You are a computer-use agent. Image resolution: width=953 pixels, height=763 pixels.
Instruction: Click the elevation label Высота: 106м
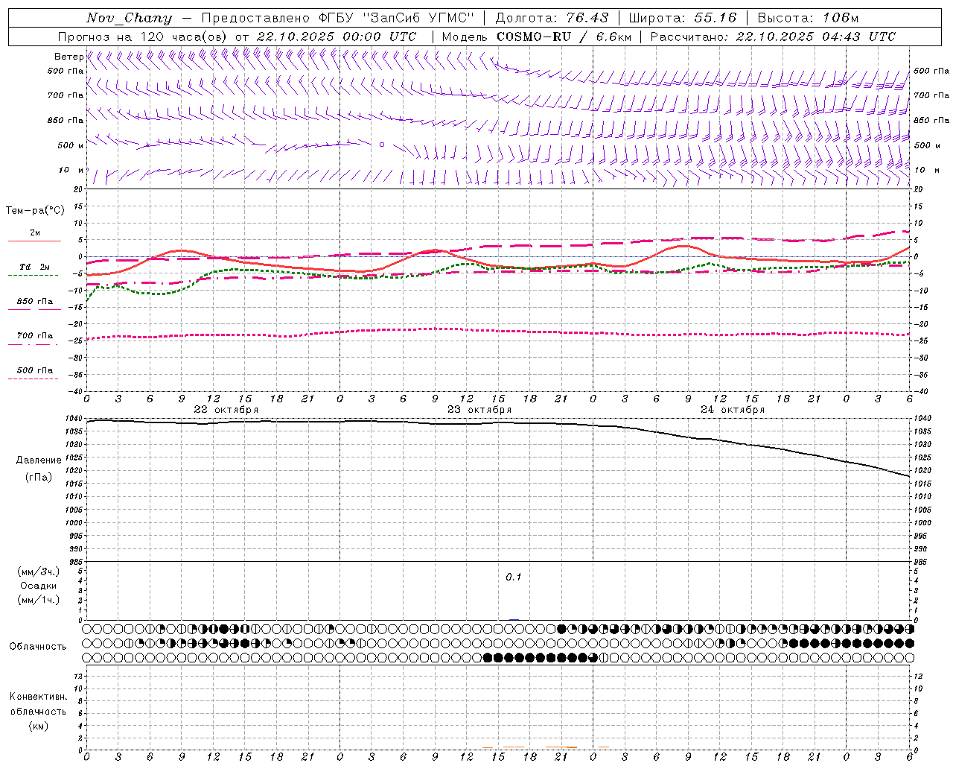[808, 18]
